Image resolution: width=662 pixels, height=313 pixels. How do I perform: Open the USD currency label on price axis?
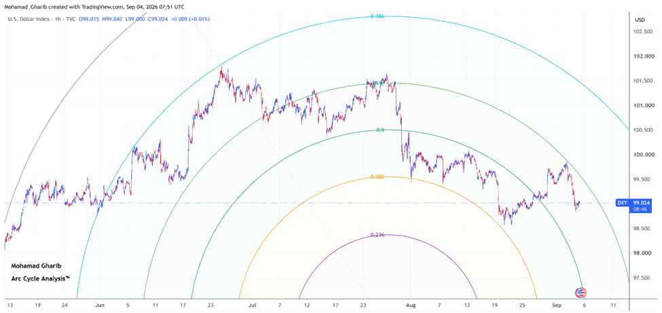pos(640,20)
